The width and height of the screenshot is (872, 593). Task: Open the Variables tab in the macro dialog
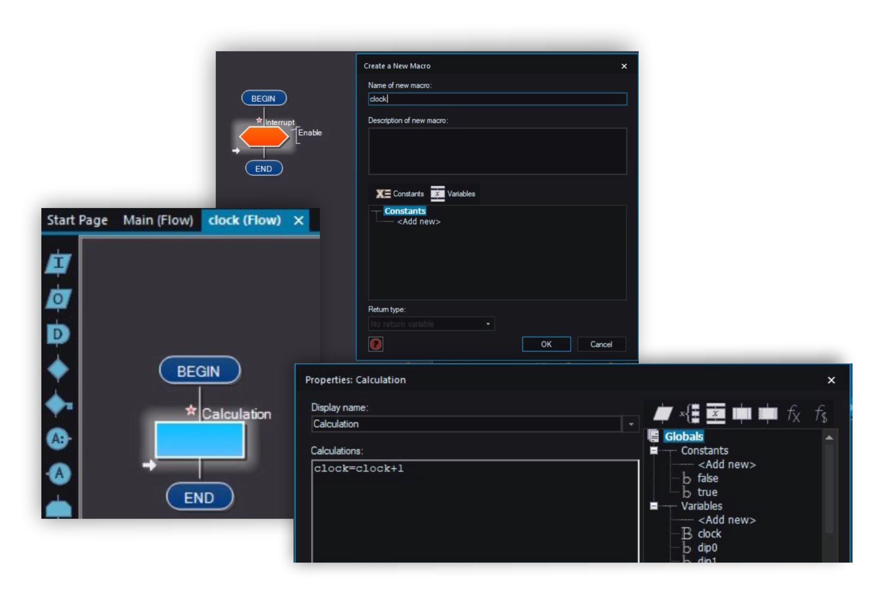453,194
